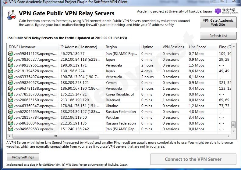Click server icon for vpn963781138.opengw
241x170 pixels.
(11, 89)
